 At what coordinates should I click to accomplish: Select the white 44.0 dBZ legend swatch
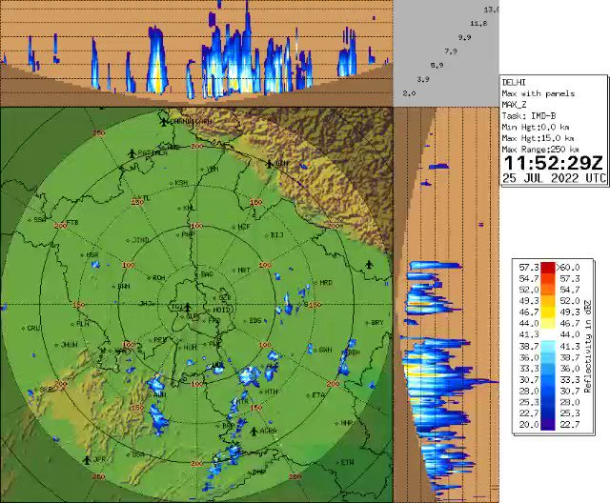coord(548,334)
